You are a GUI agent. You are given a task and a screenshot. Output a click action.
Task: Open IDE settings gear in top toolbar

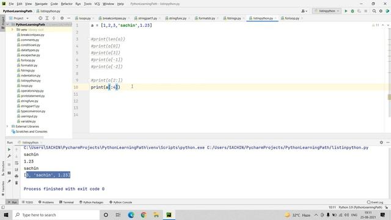(381, 11)
